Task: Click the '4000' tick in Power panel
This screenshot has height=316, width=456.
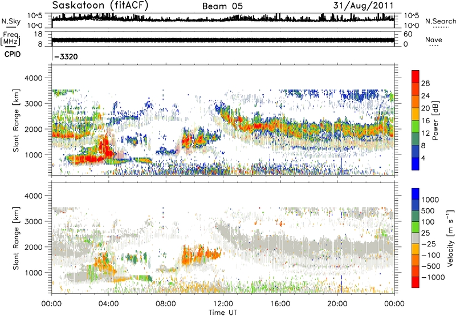Action: tap(33, 78)
